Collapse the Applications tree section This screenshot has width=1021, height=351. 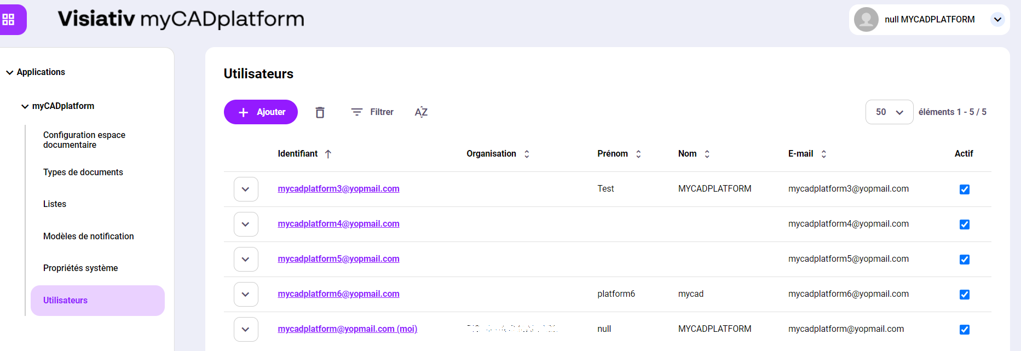click(x=10, y=72)
